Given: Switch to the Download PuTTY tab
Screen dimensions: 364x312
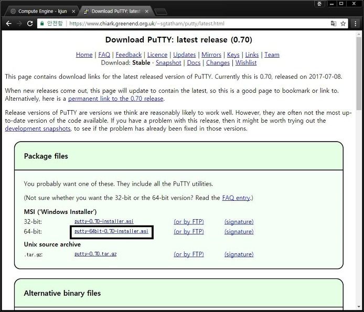Looking at the screenshot, I should [x=115, y=11].
